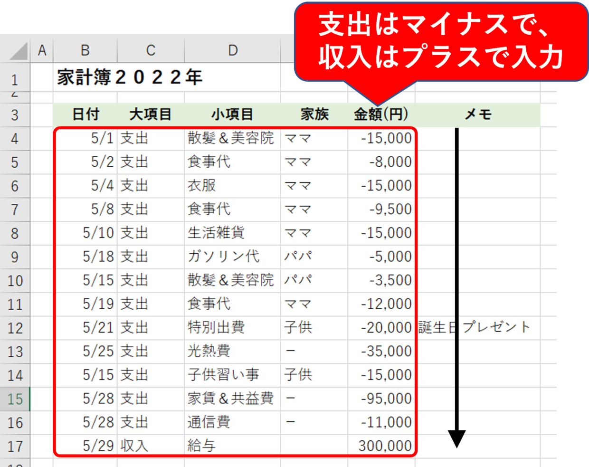Click the ガソリン代 cell
Viewport: 589px width, 467px height.
(232, 257)
